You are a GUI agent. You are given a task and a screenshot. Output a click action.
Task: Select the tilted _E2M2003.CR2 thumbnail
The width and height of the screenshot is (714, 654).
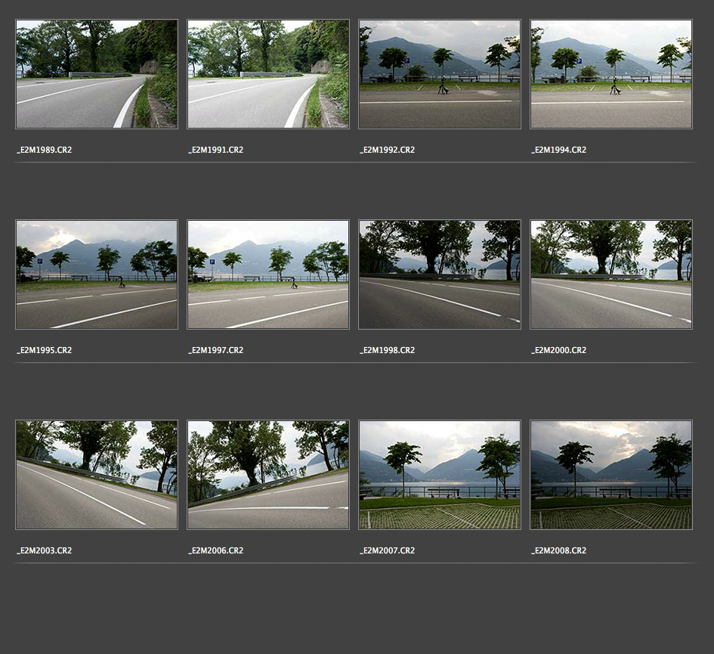click(97, 475)
